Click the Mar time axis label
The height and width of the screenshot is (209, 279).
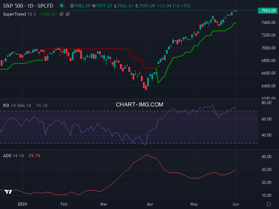coord(104,204)
